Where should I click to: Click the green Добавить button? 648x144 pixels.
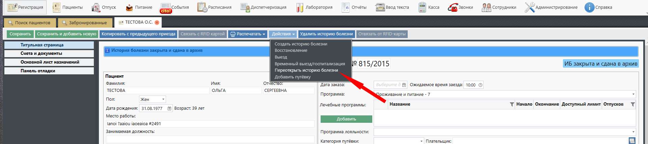(346, 119)
